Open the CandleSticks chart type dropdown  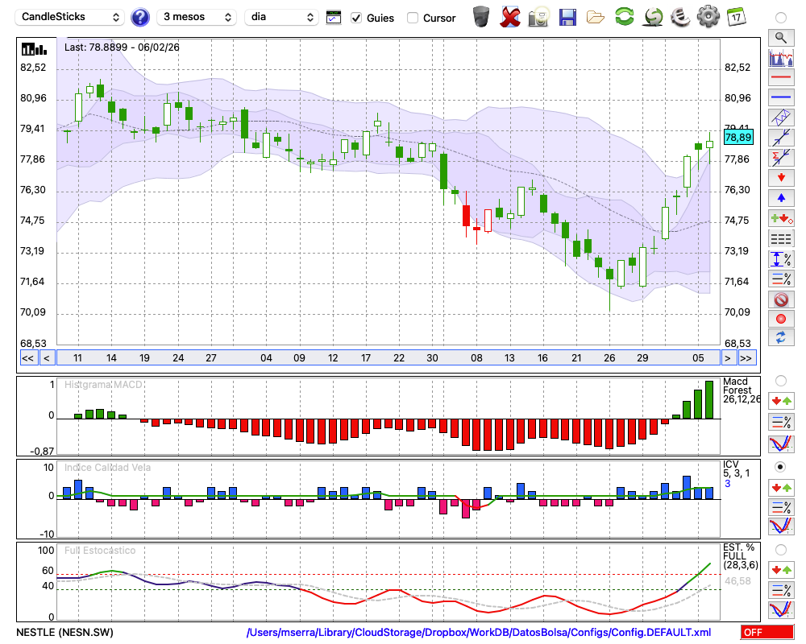click(71, 17)
